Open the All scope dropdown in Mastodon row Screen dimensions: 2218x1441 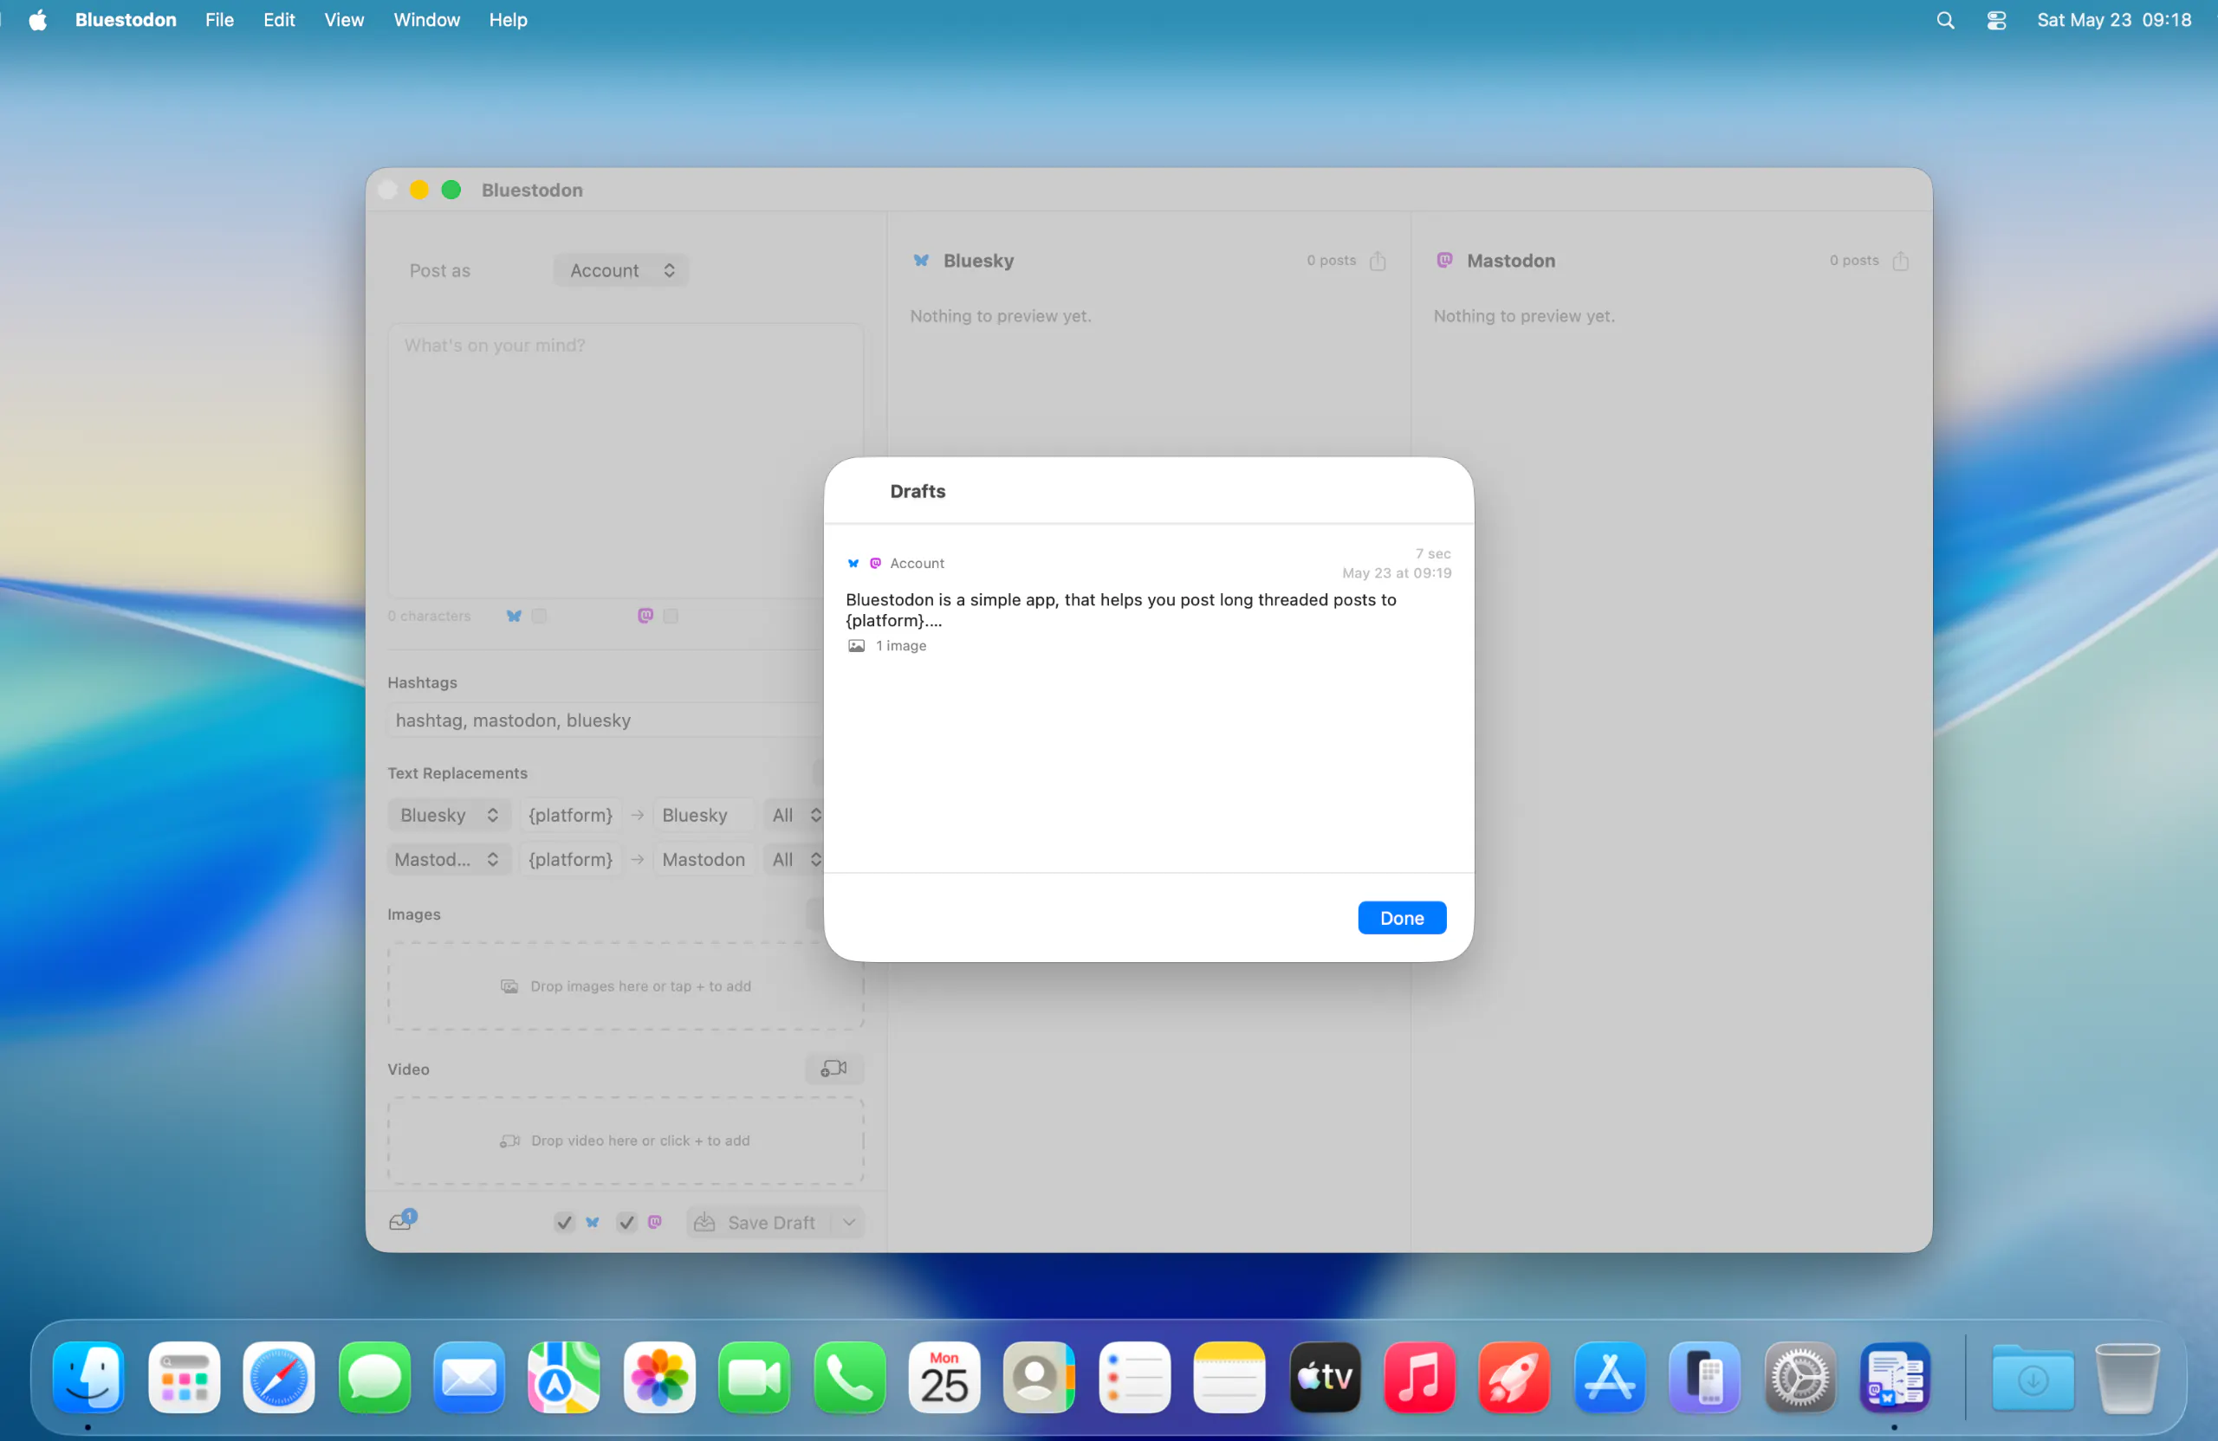(x=795, y=859)
